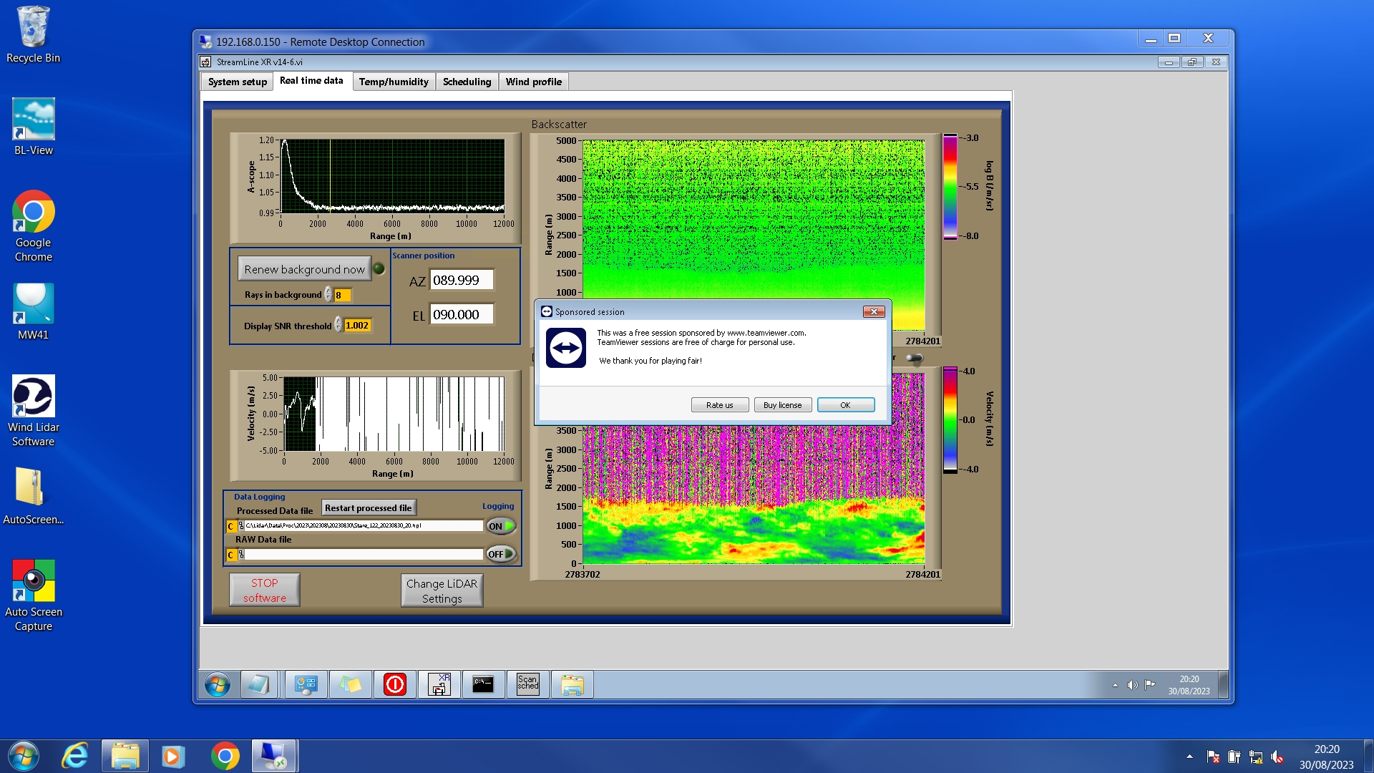
Task: Flip the small toggle switch above velocity colorbar
Action: coord(914,358)
